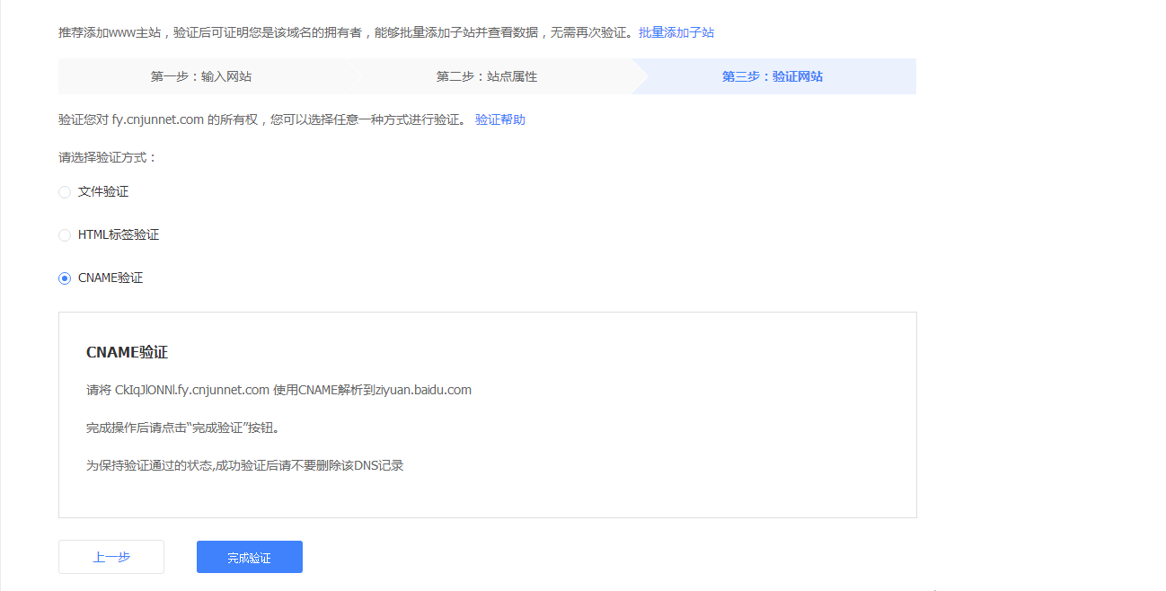Click the 请选择验证方式 label
The height and width of the screenshot is (591, 1166).
pos(104,156)
